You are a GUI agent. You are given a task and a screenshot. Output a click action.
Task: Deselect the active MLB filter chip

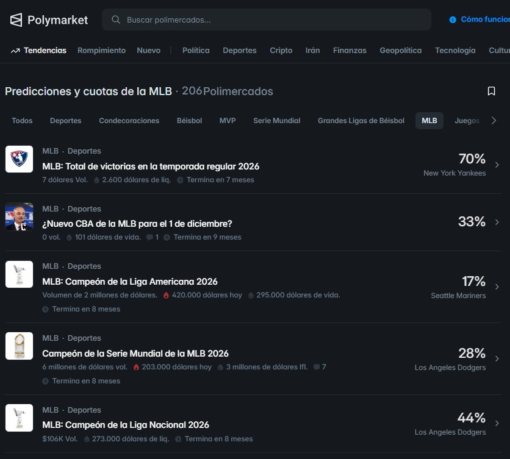[x=429, y=121]
